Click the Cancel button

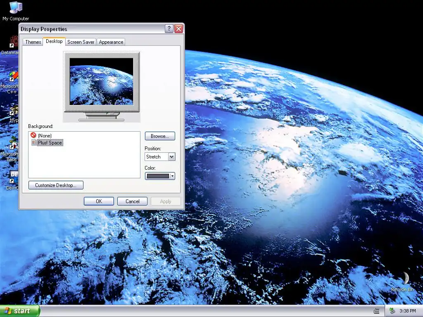coord(132,201)
